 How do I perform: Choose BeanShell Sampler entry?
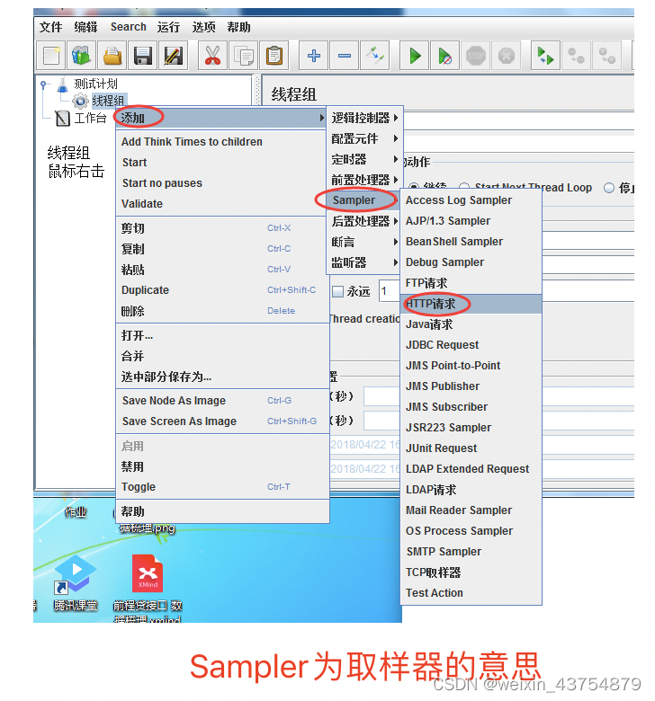[471, 242]
